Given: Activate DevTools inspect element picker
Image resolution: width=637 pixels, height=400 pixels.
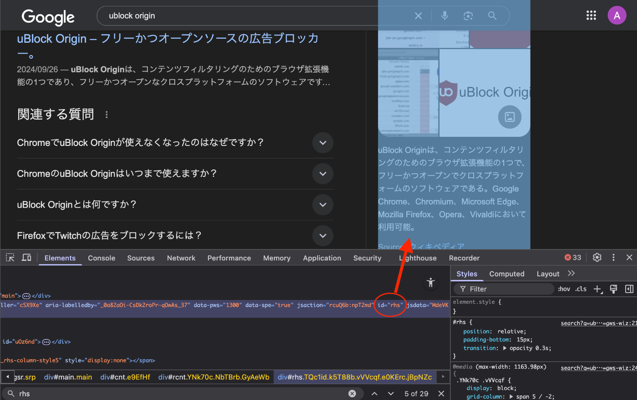Looking at the screenshot, I should pos(10,258).
